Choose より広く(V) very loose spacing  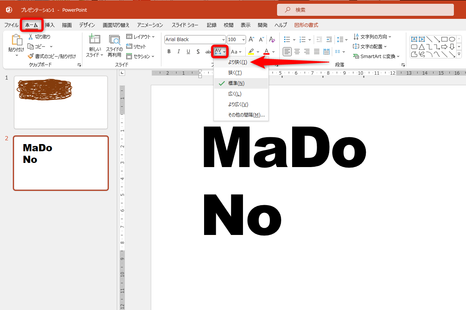241,104
